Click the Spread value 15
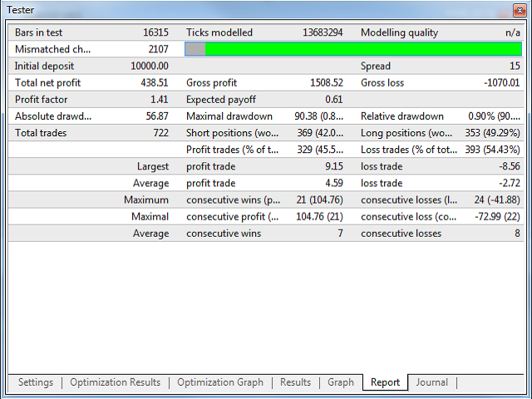The height and width of the screenshot is (399, 532). [515, 66]
